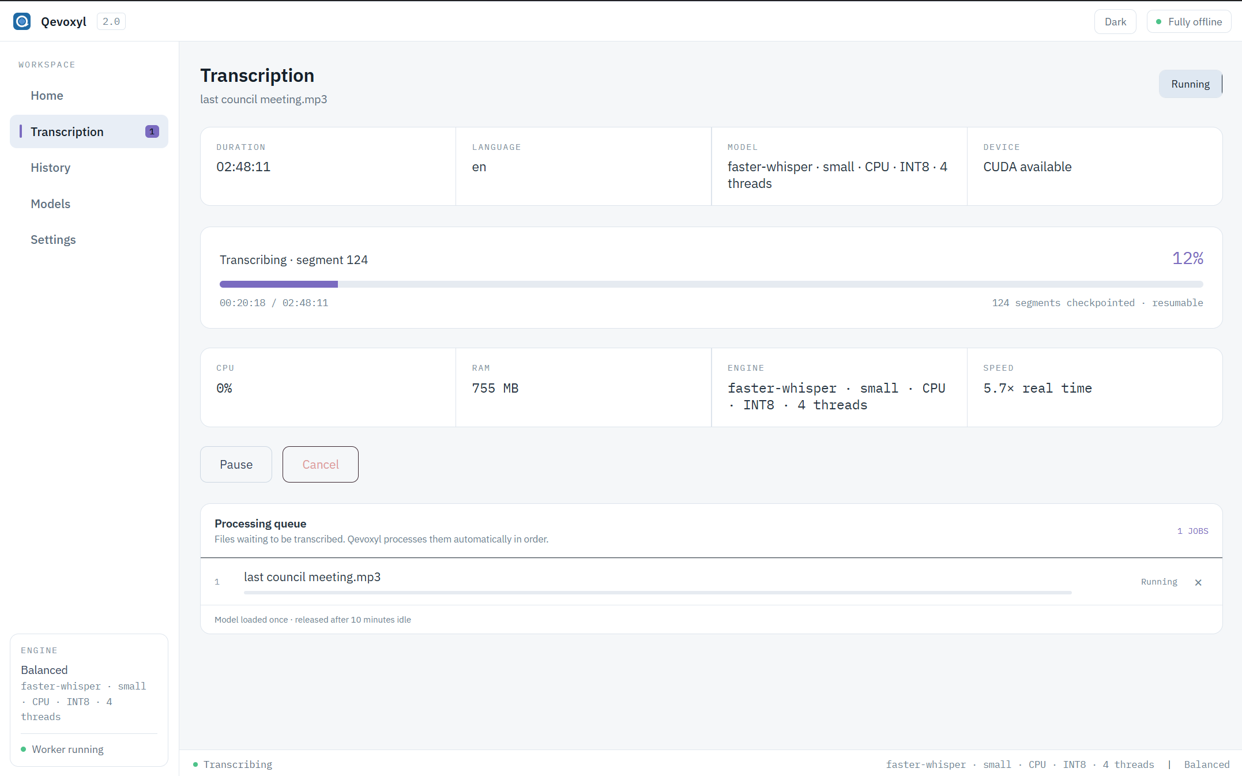Click the version tag 2.0
This screenshot has height=776, width=1242.
pos(111,21)
